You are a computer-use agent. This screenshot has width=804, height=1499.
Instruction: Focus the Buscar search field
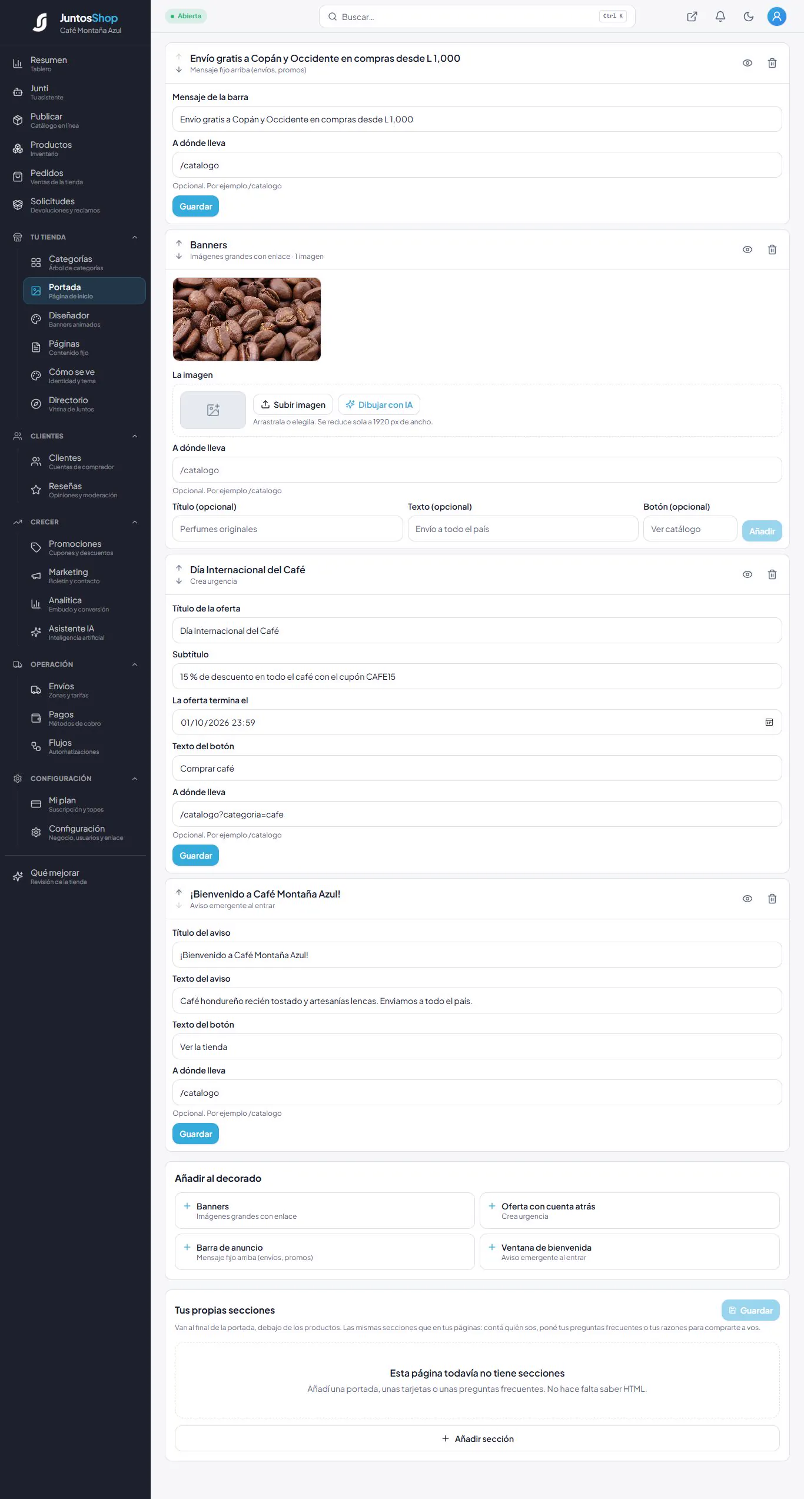[477, 16]
